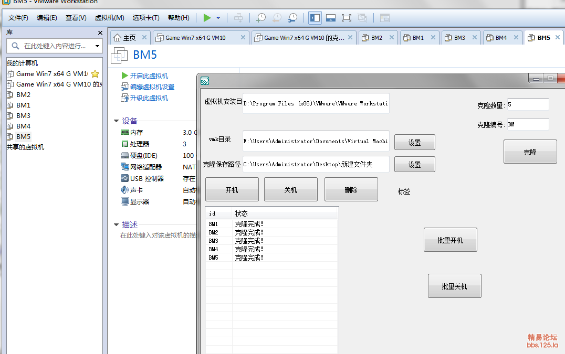The height and width of the screenshot is (354, 565).
Task: Click 编辑虚拟机设置 link
Action: coord(152,87)
